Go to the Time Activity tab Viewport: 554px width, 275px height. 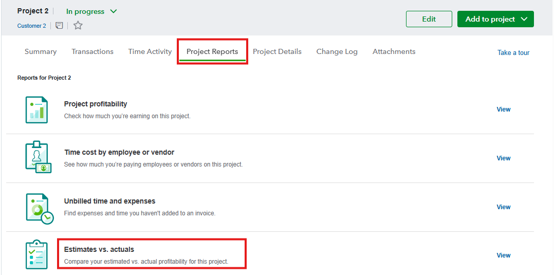pos(150,51)
